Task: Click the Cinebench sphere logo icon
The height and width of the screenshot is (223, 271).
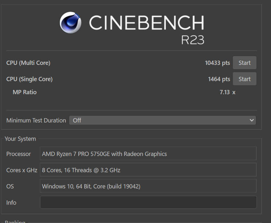Action: [70, 22]
